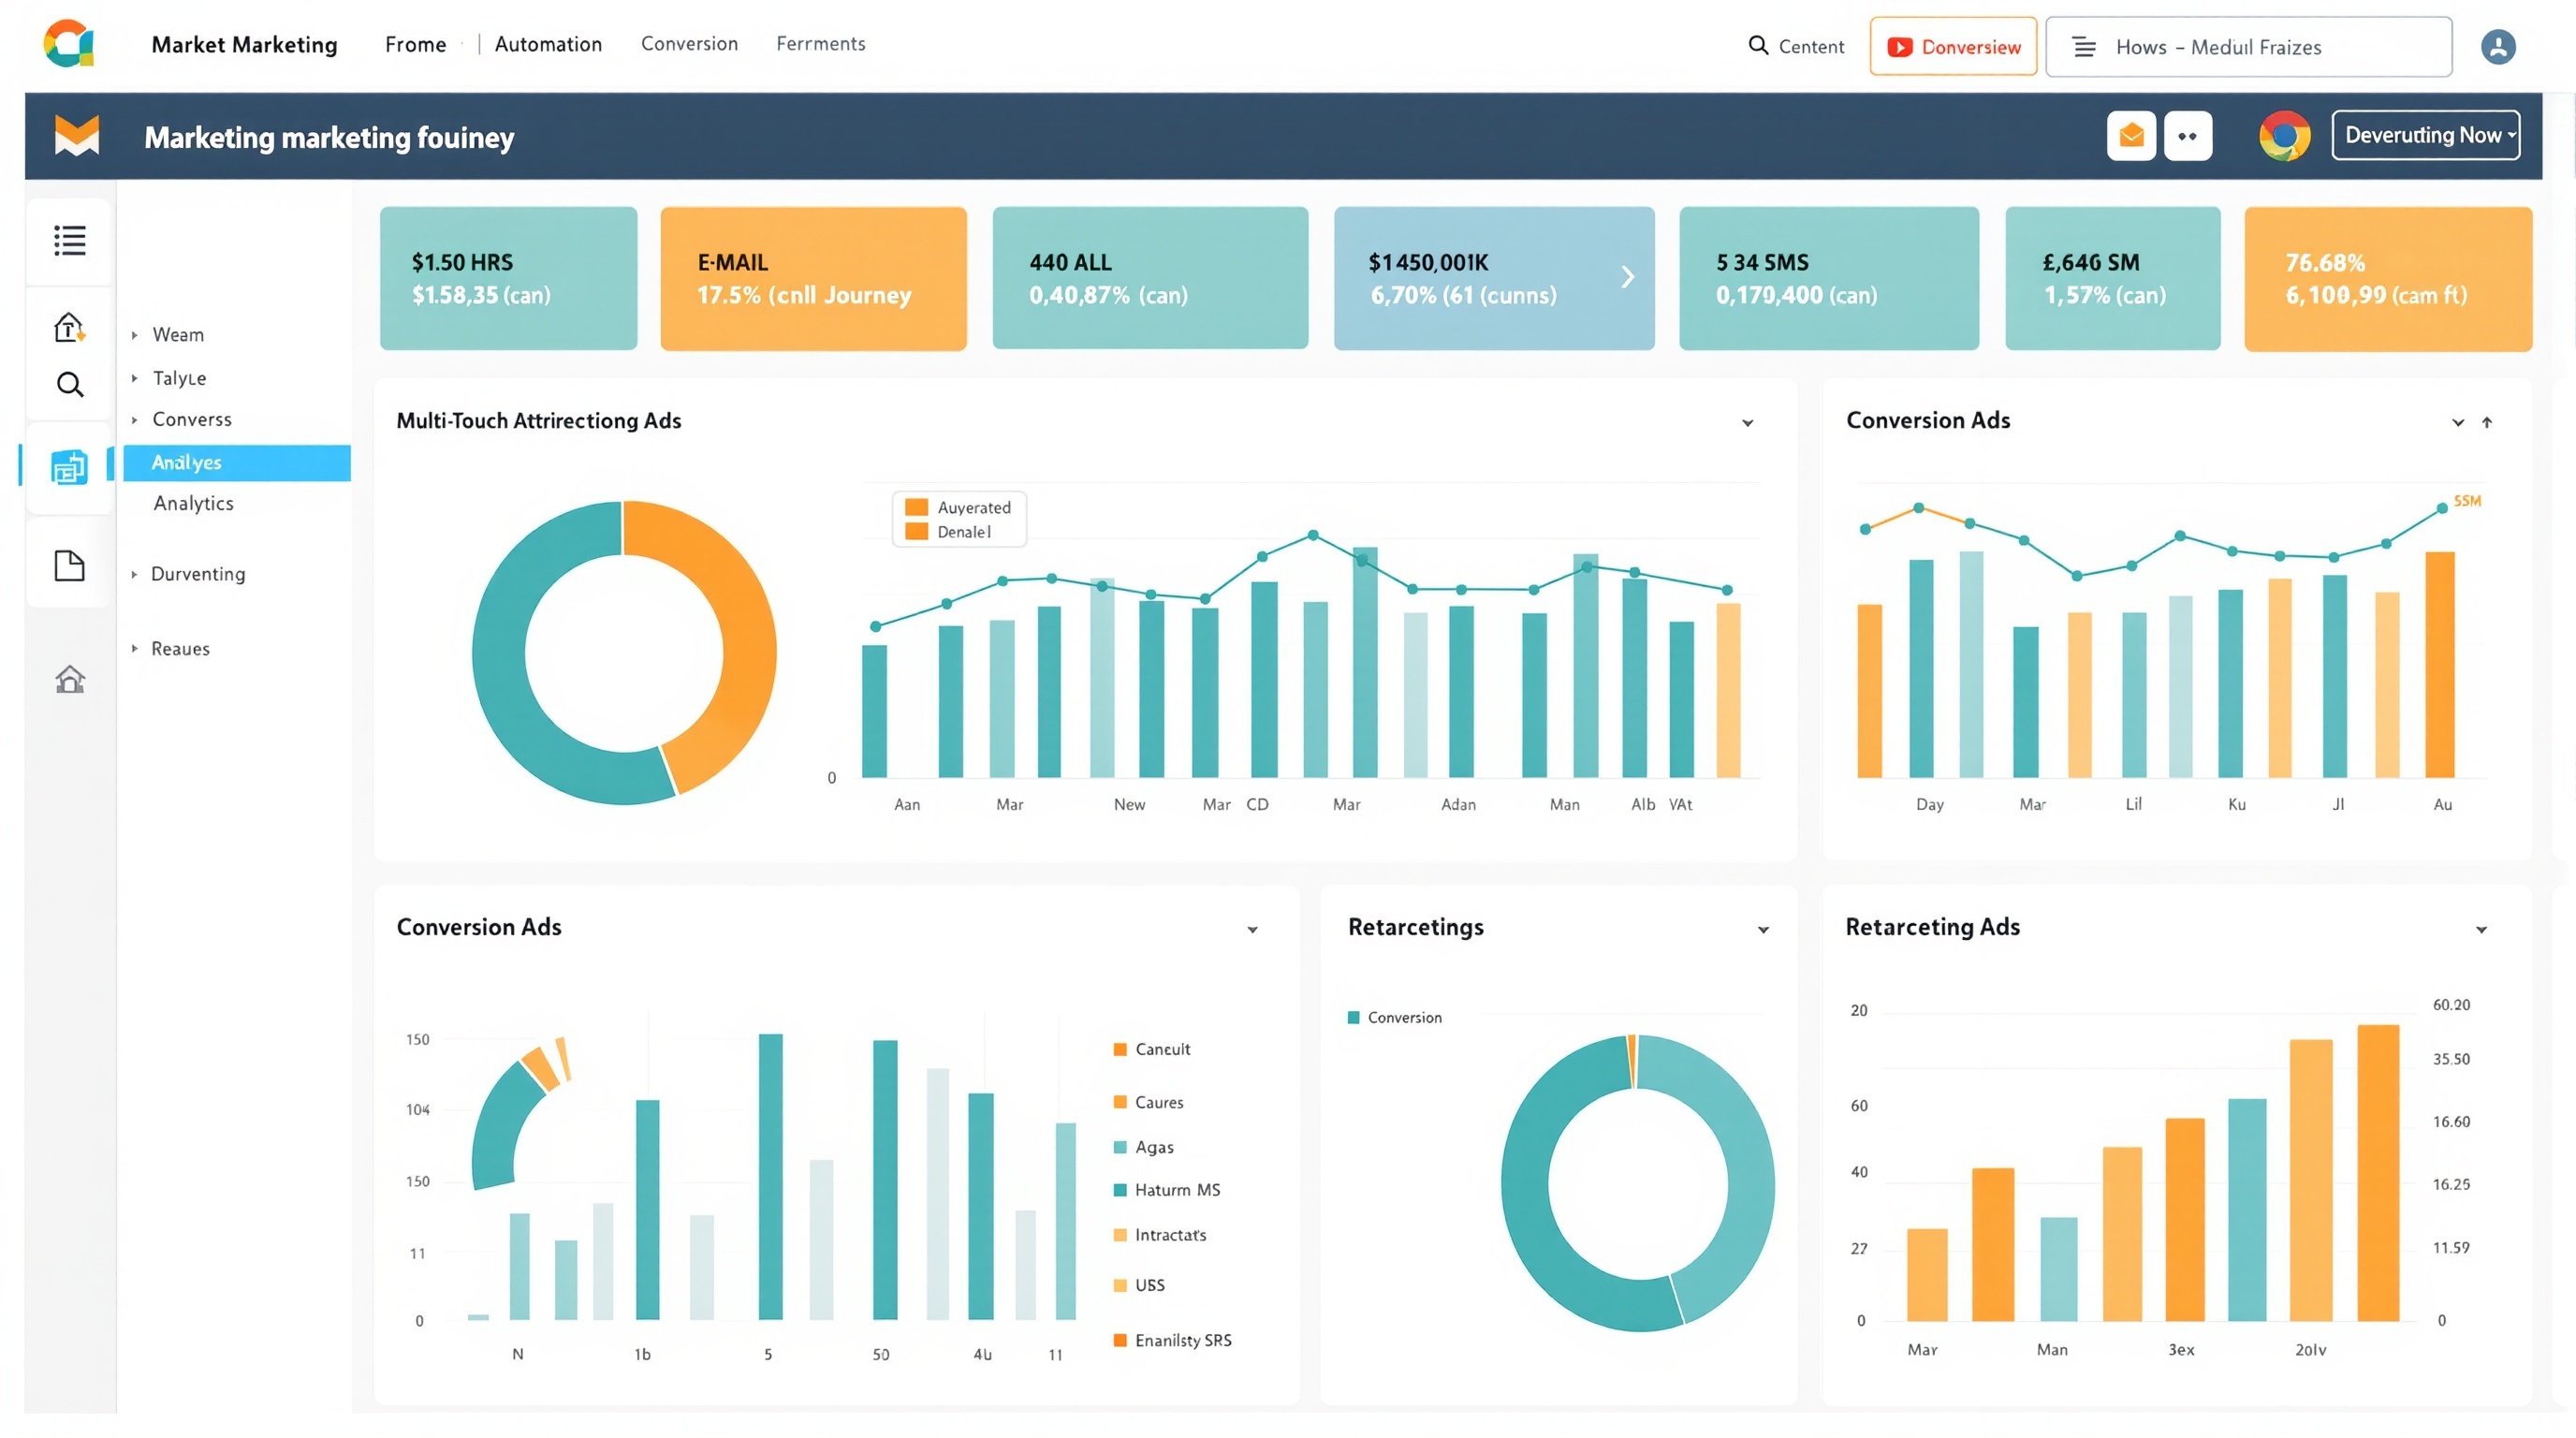The image size is (2576, 1438).
Task: Open the Deveruting Now dropdown
Action: [2426, 135]
